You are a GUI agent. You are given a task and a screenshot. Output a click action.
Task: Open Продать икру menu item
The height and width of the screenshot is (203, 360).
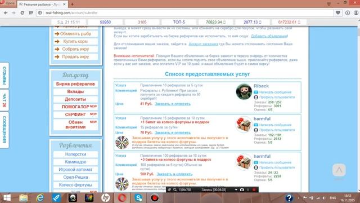click(75, 56)
